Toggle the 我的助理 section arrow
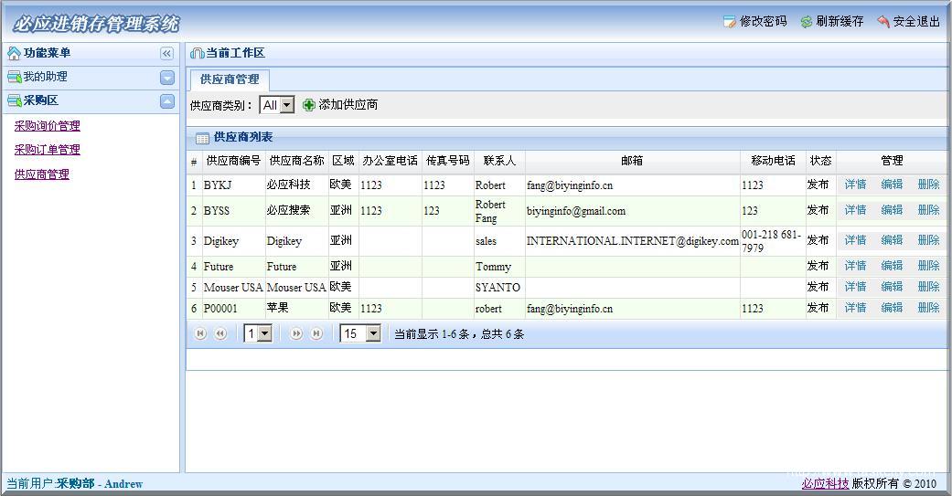Screen dimensions: 952x496 pyautogui.click(x=166, y=78)
